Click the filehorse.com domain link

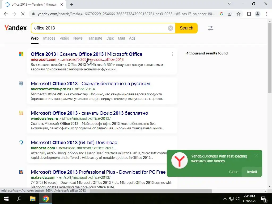pyautogui.click(x=43, y=148)
